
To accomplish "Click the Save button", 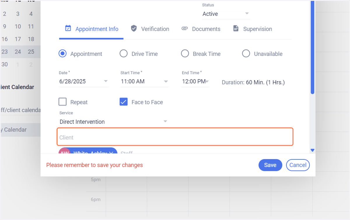I will point(270,165).
